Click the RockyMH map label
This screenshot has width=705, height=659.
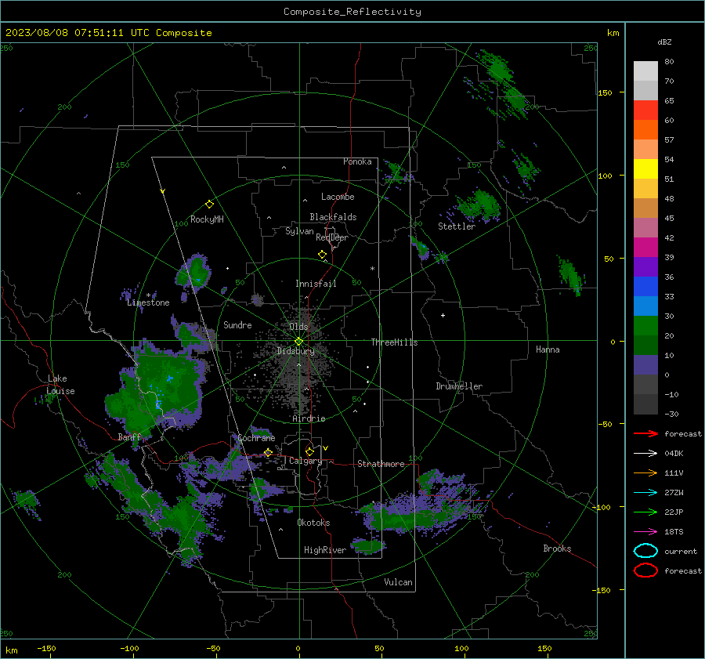[207, 219]
